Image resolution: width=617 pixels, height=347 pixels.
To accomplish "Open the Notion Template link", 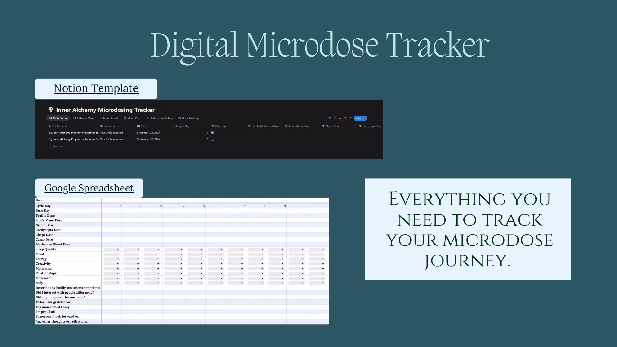I will coord(96,88).
